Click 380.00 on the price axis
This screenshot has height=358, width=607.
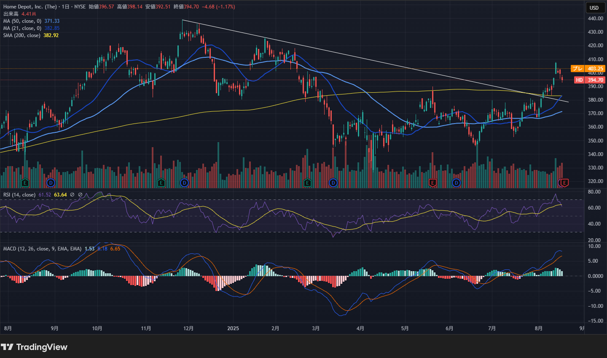596,100
